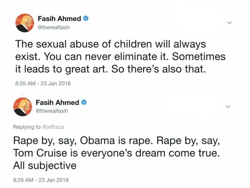Click the verified badge in the reply tweet
250x188 pixels.
coord(84,102)
